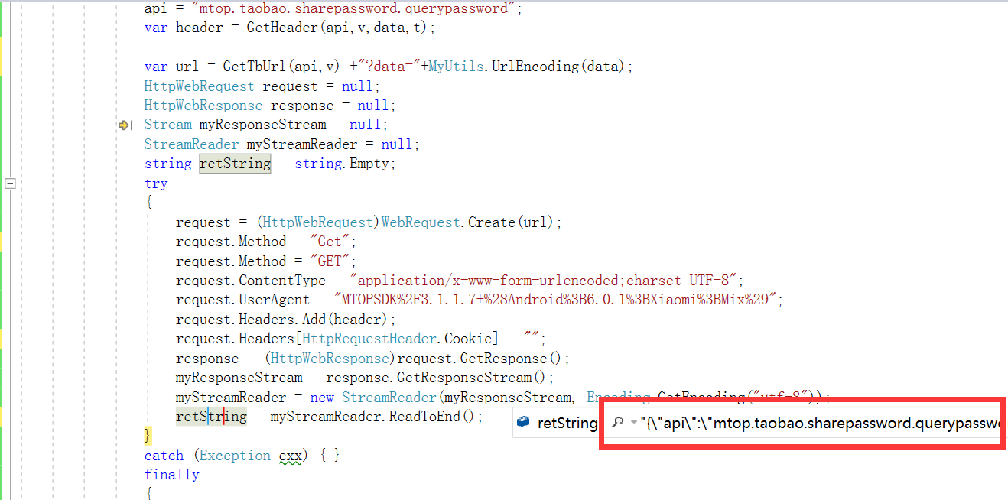Click MyUtils in the url assignment line

[457, 67]
